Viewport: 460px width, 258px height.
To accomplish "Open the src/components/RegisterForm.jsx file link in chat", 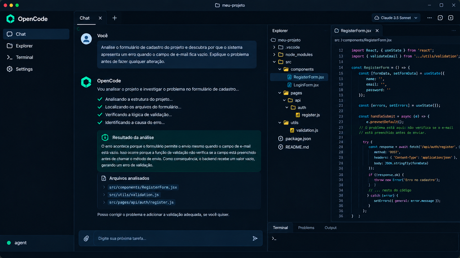I will pyautogui.click(x=143, y=187).
